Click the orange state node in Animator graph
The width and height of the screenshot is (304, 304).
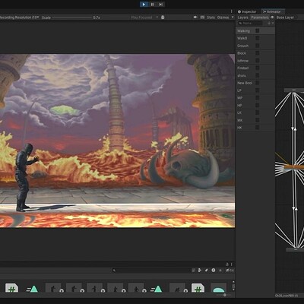(294, 167)
